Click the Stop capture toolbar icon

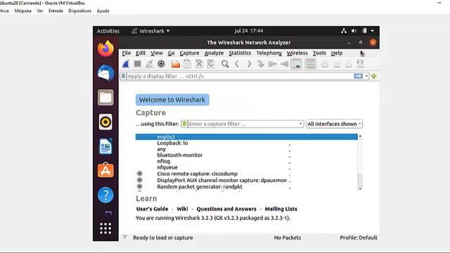[138, 64]
